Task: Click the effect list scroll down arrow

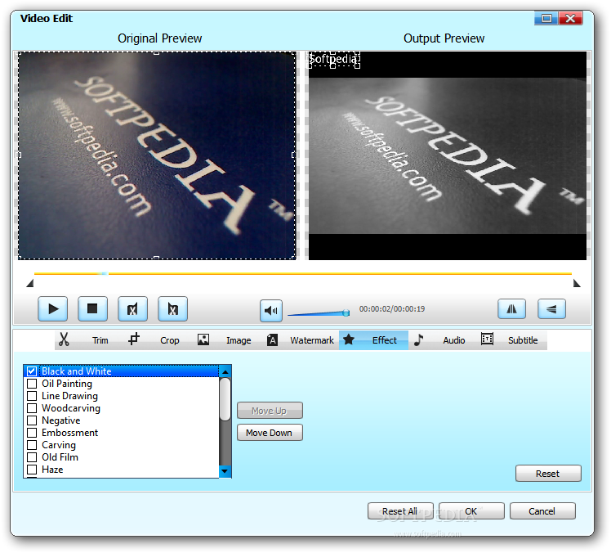Action: pos(225,471)
